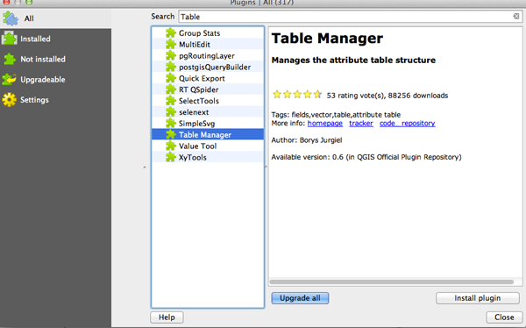Click the Group Stats plugin icon
This screenshot has width=526, height=328.
(x=171, y=32)
